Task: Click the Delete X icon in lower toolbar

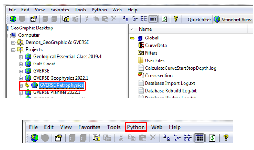Action: tap(153, 137)
